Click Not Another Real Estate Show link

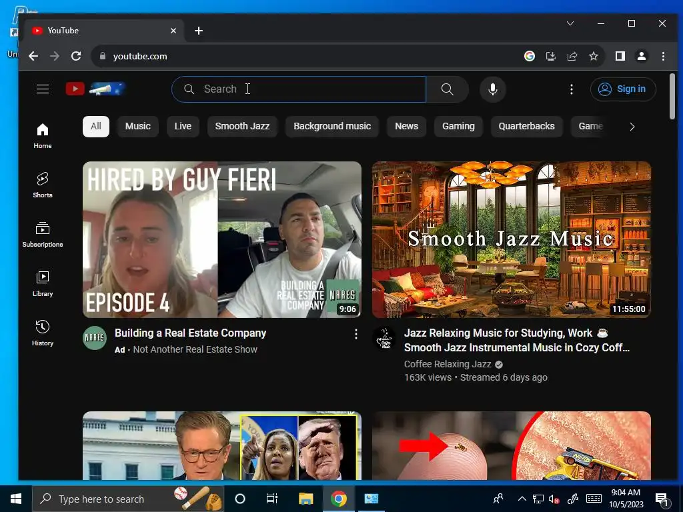click(x=195, y=349)
